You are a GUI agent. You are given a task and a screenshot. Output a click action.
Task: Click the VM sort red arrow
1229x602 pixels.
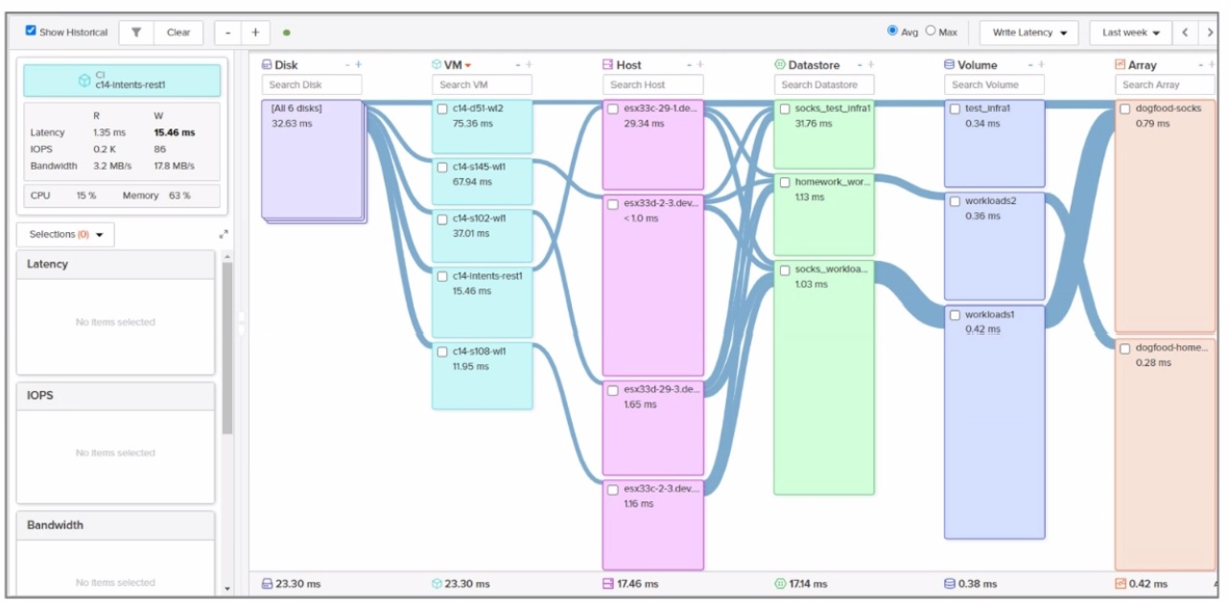tap(468, 66)
